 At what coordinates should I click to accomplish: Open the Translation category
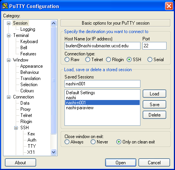click(x=30, y=78)
